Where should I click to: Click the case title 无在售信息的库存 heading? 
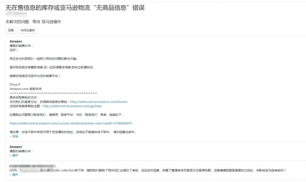pos(75,8)
